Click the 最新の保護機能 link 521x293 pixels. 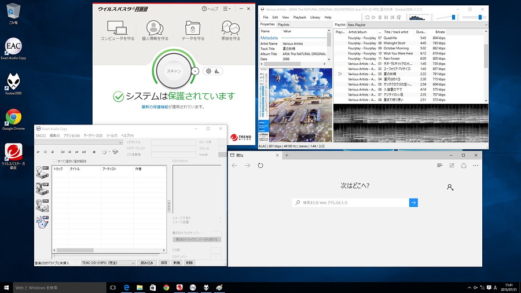[155, 107]
